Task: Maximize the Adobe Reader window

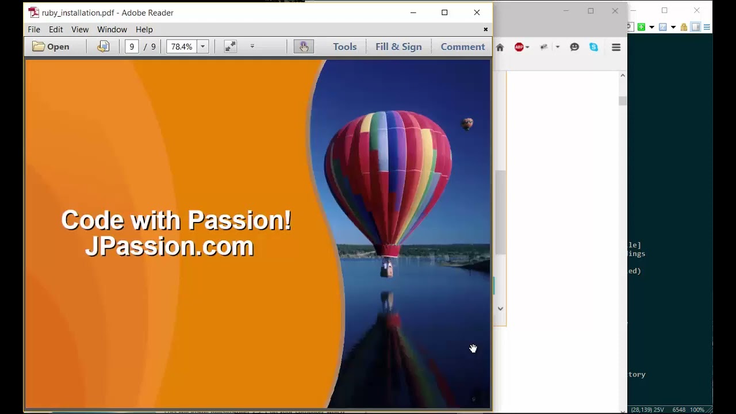Action: tap(444, 12)
